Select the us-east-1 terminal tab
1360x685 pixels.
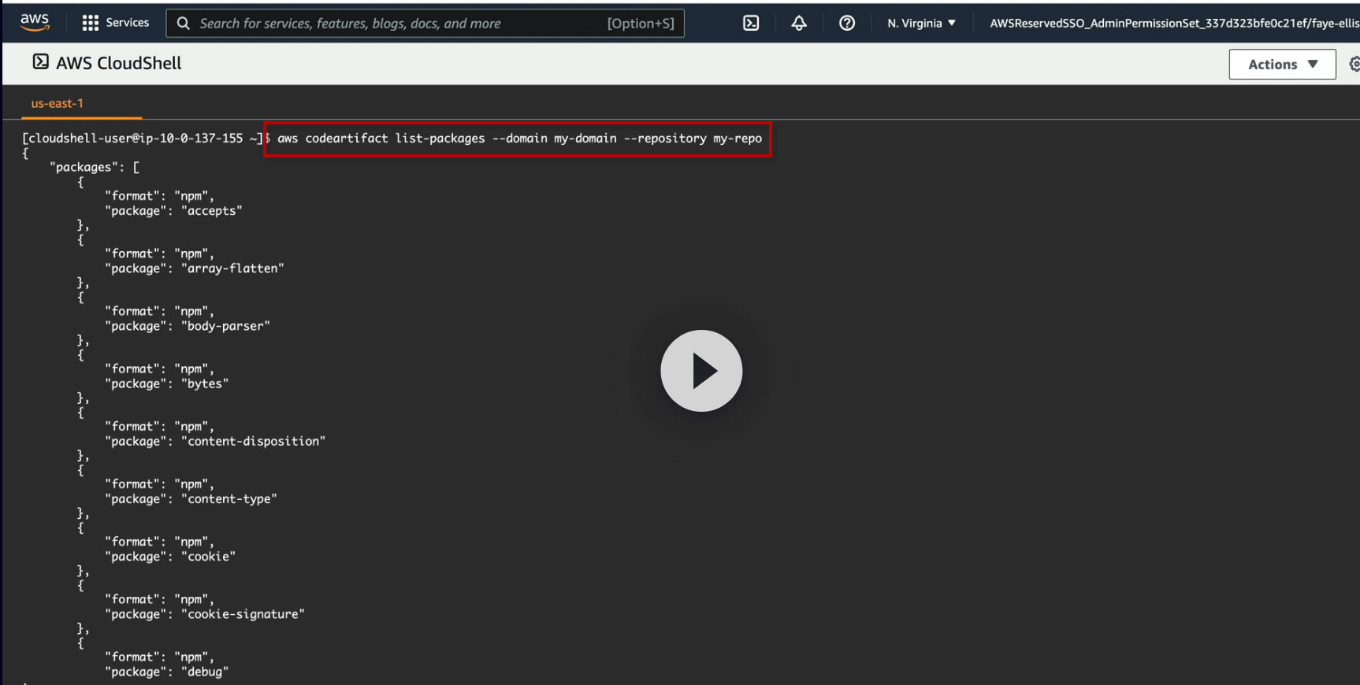point(57,103)
